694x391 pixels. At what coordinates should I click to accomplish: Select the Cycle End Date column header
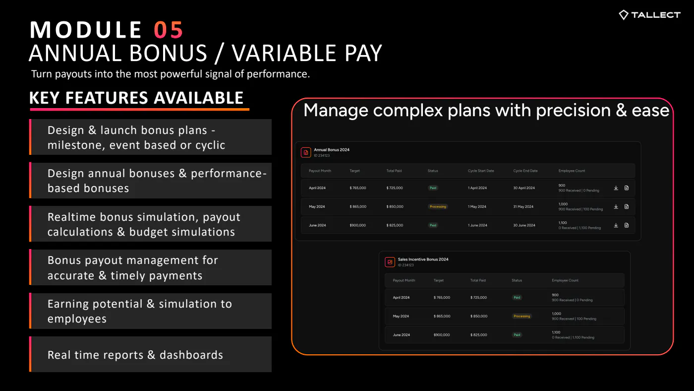[525, 171]
